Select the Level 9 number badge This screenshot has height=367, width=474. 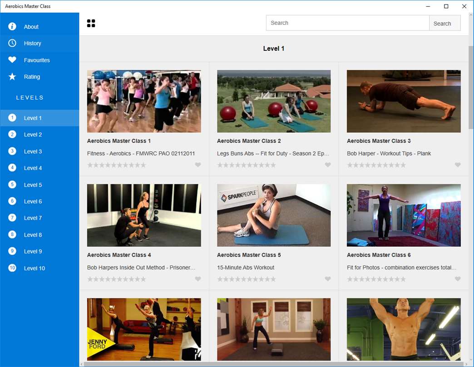point(12,251)
